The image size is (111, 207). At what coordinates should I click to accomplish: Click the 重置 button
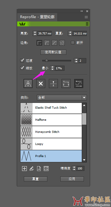pos(36,179)
